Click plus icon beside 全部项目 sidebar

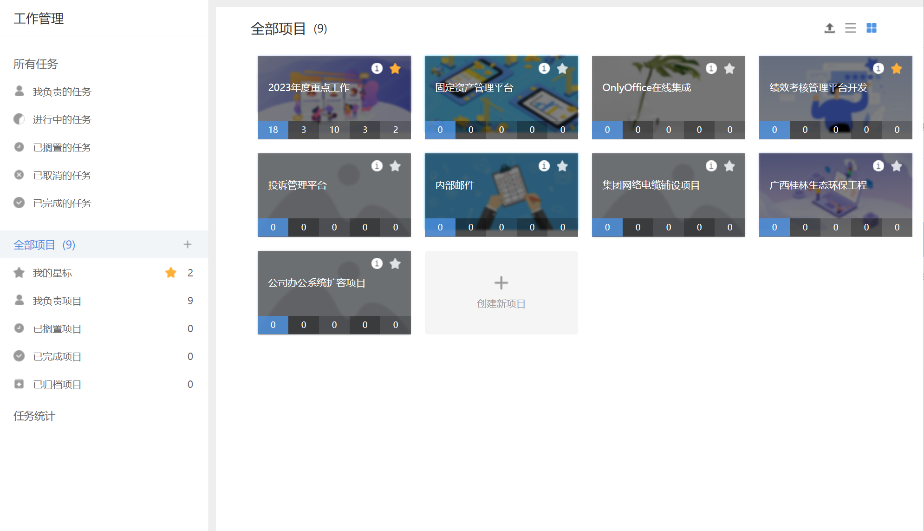coord(188,244)
